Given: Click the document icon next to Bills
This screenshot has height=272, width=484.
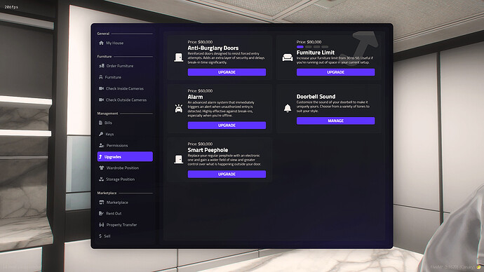Looking at the screenshot, I should coord(100,123).
